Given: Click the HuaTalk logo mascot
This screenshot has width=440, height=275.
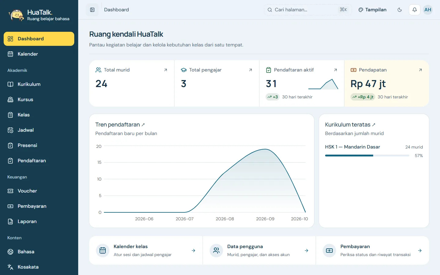Looking at the screenshot, I should (16, 15).
